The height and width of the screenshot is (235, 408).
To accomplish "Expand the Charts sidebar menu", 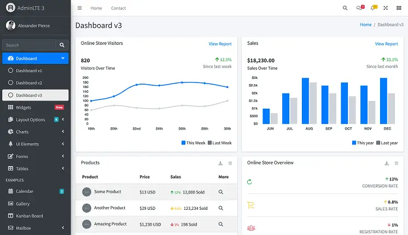I will pyautogui.click(x=36, y=132).
